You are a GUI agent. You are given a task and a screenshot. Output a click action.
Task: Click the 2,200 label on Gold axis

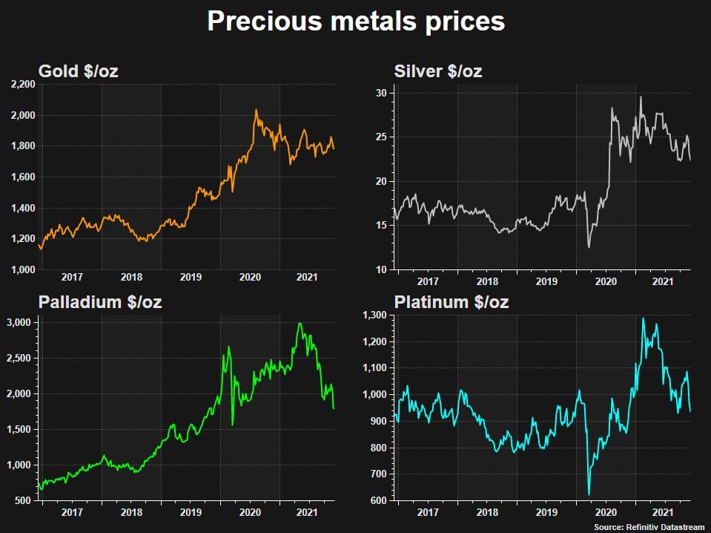23,85
